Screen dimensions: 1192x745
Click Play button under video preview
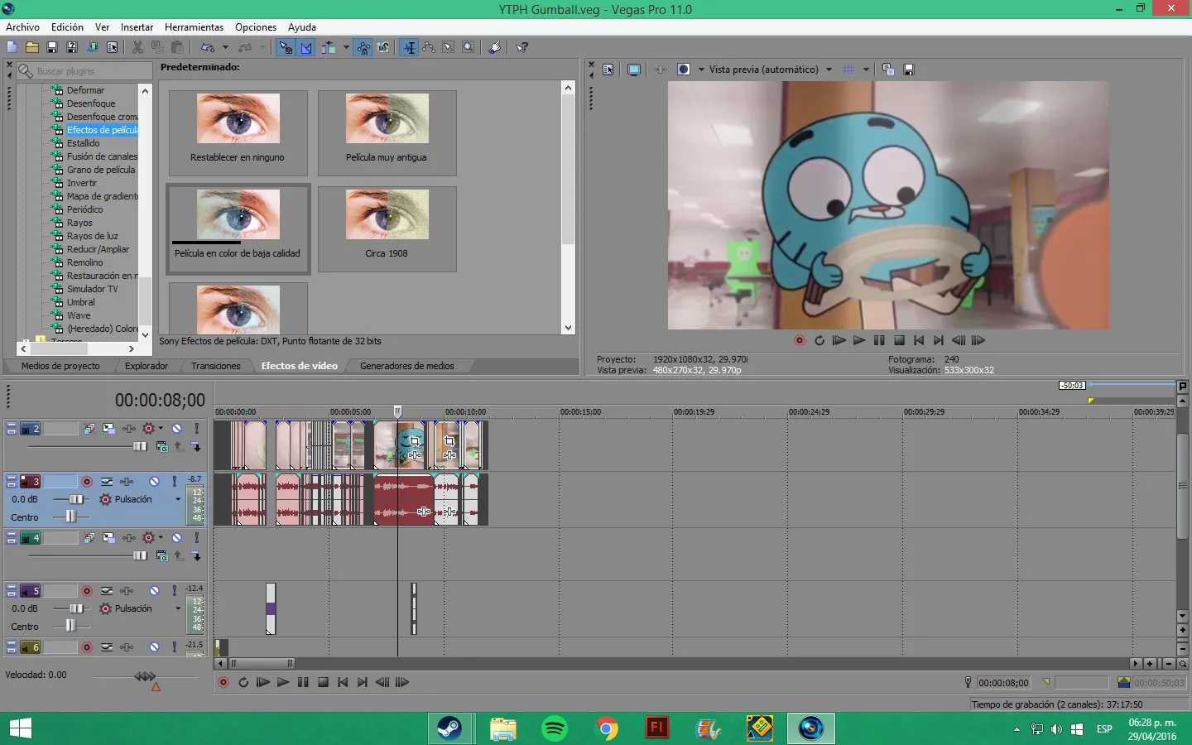(x=859, y=340)
